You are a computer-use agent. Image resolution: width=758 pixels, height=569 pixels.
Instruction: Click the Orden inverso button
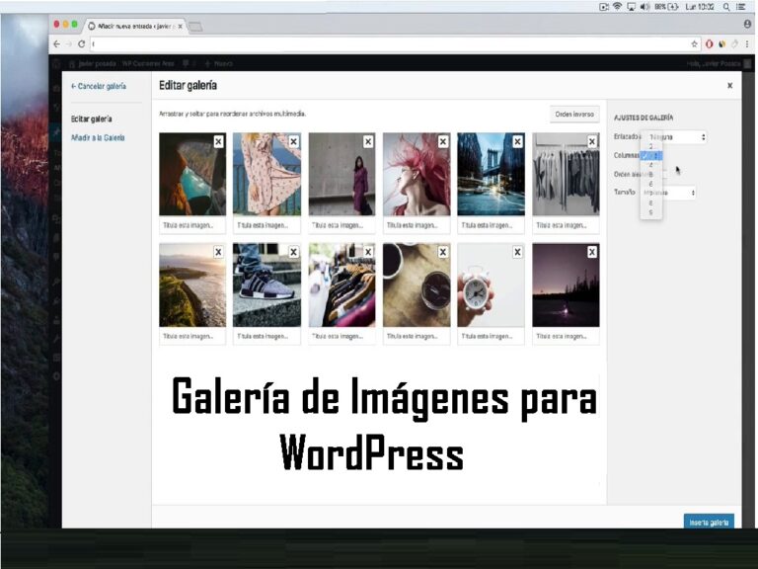(574, 115)
